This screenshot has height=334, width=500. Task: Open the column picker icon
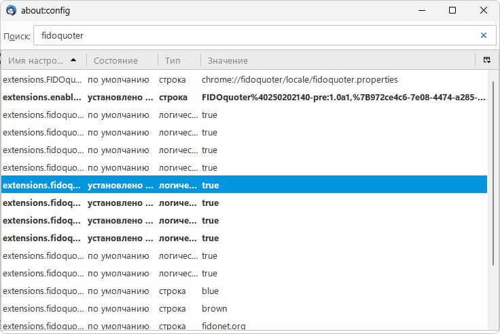pos(486,60)
